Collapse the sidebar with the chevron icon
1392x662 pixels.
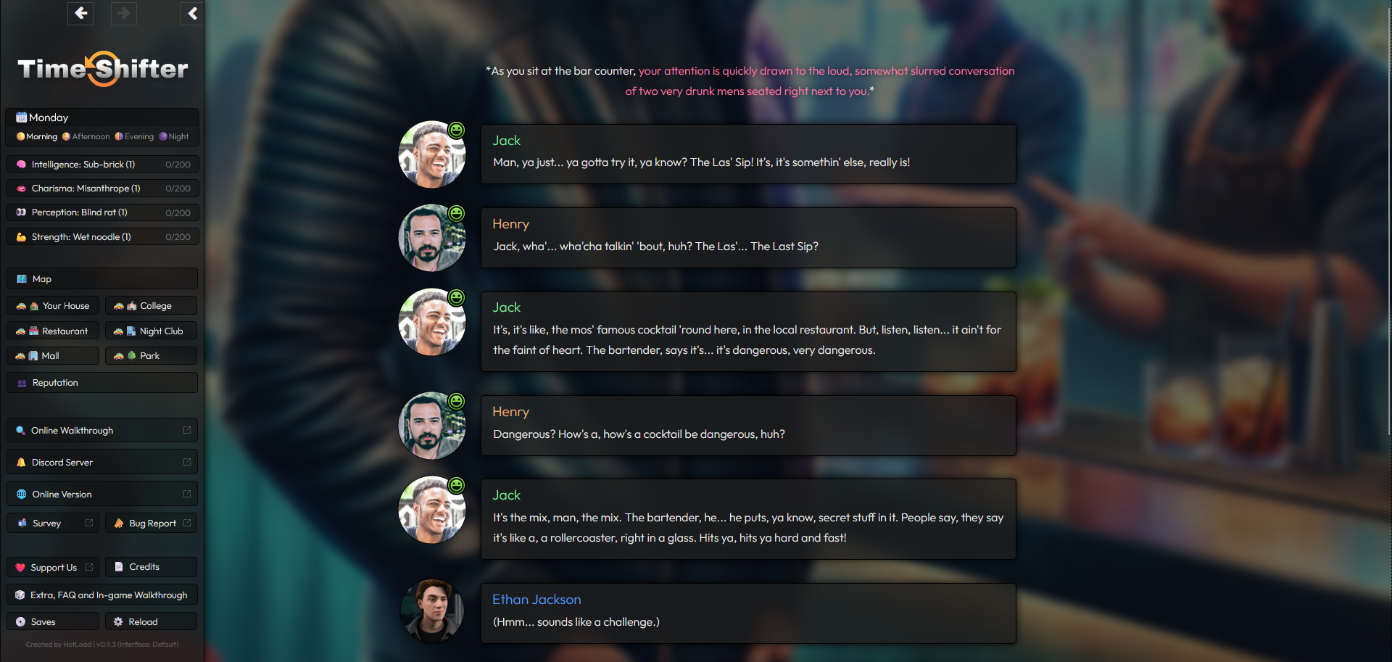tap(192, 13)
